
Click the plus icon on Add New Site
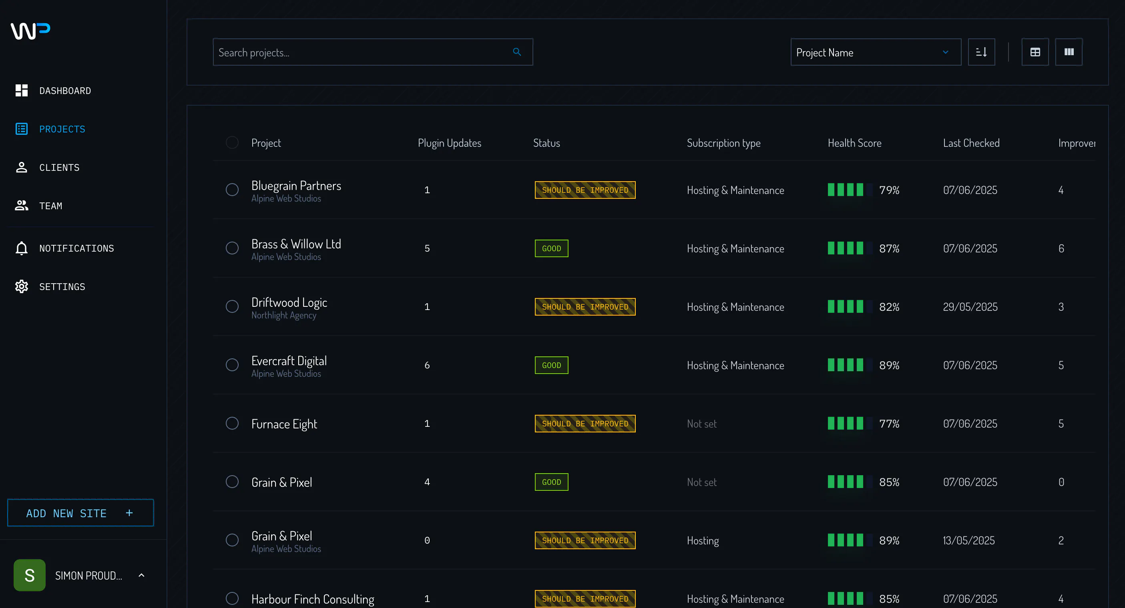point(129,513)
